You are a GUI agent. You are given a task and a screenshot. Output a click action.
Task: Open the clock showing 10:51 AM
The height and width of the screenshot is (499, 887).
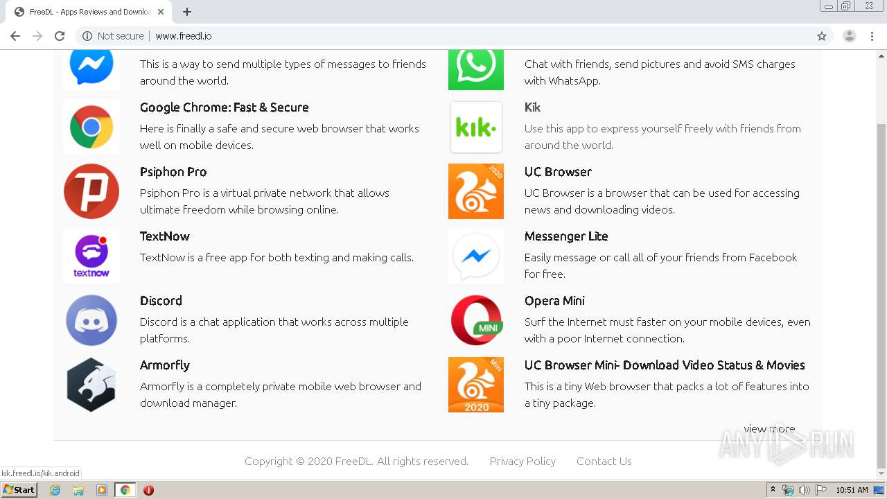click(852, 490)
